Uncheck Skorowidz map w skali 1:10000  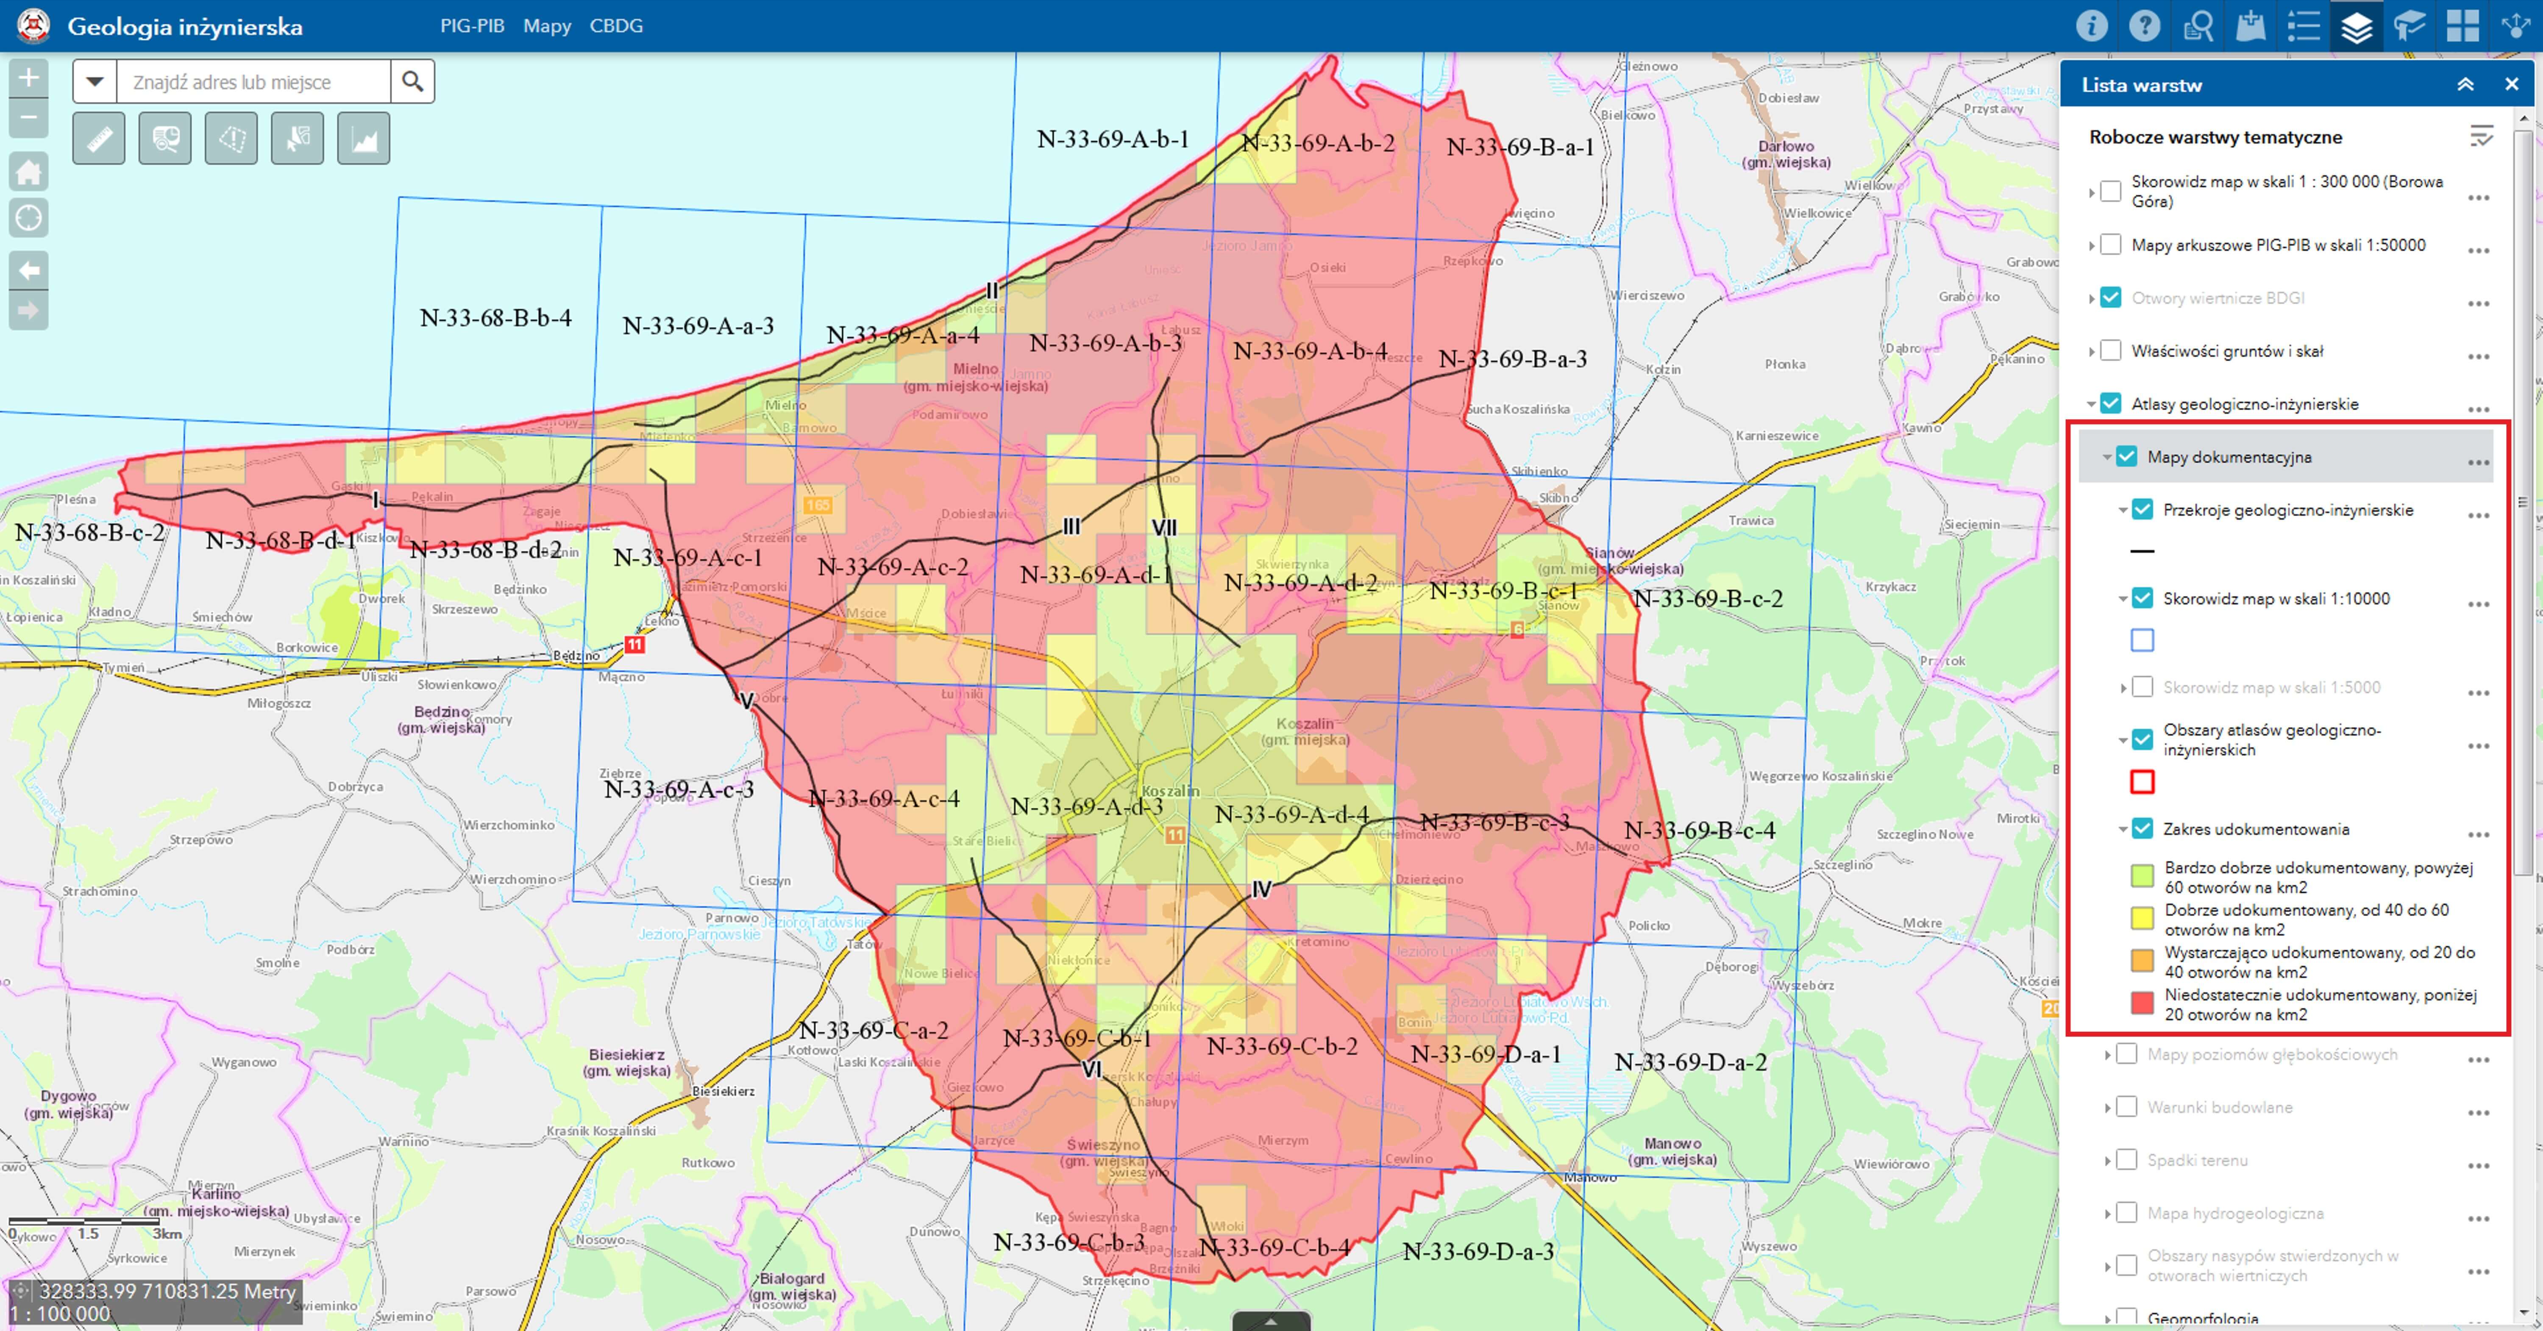click(x=2142, y=598)
